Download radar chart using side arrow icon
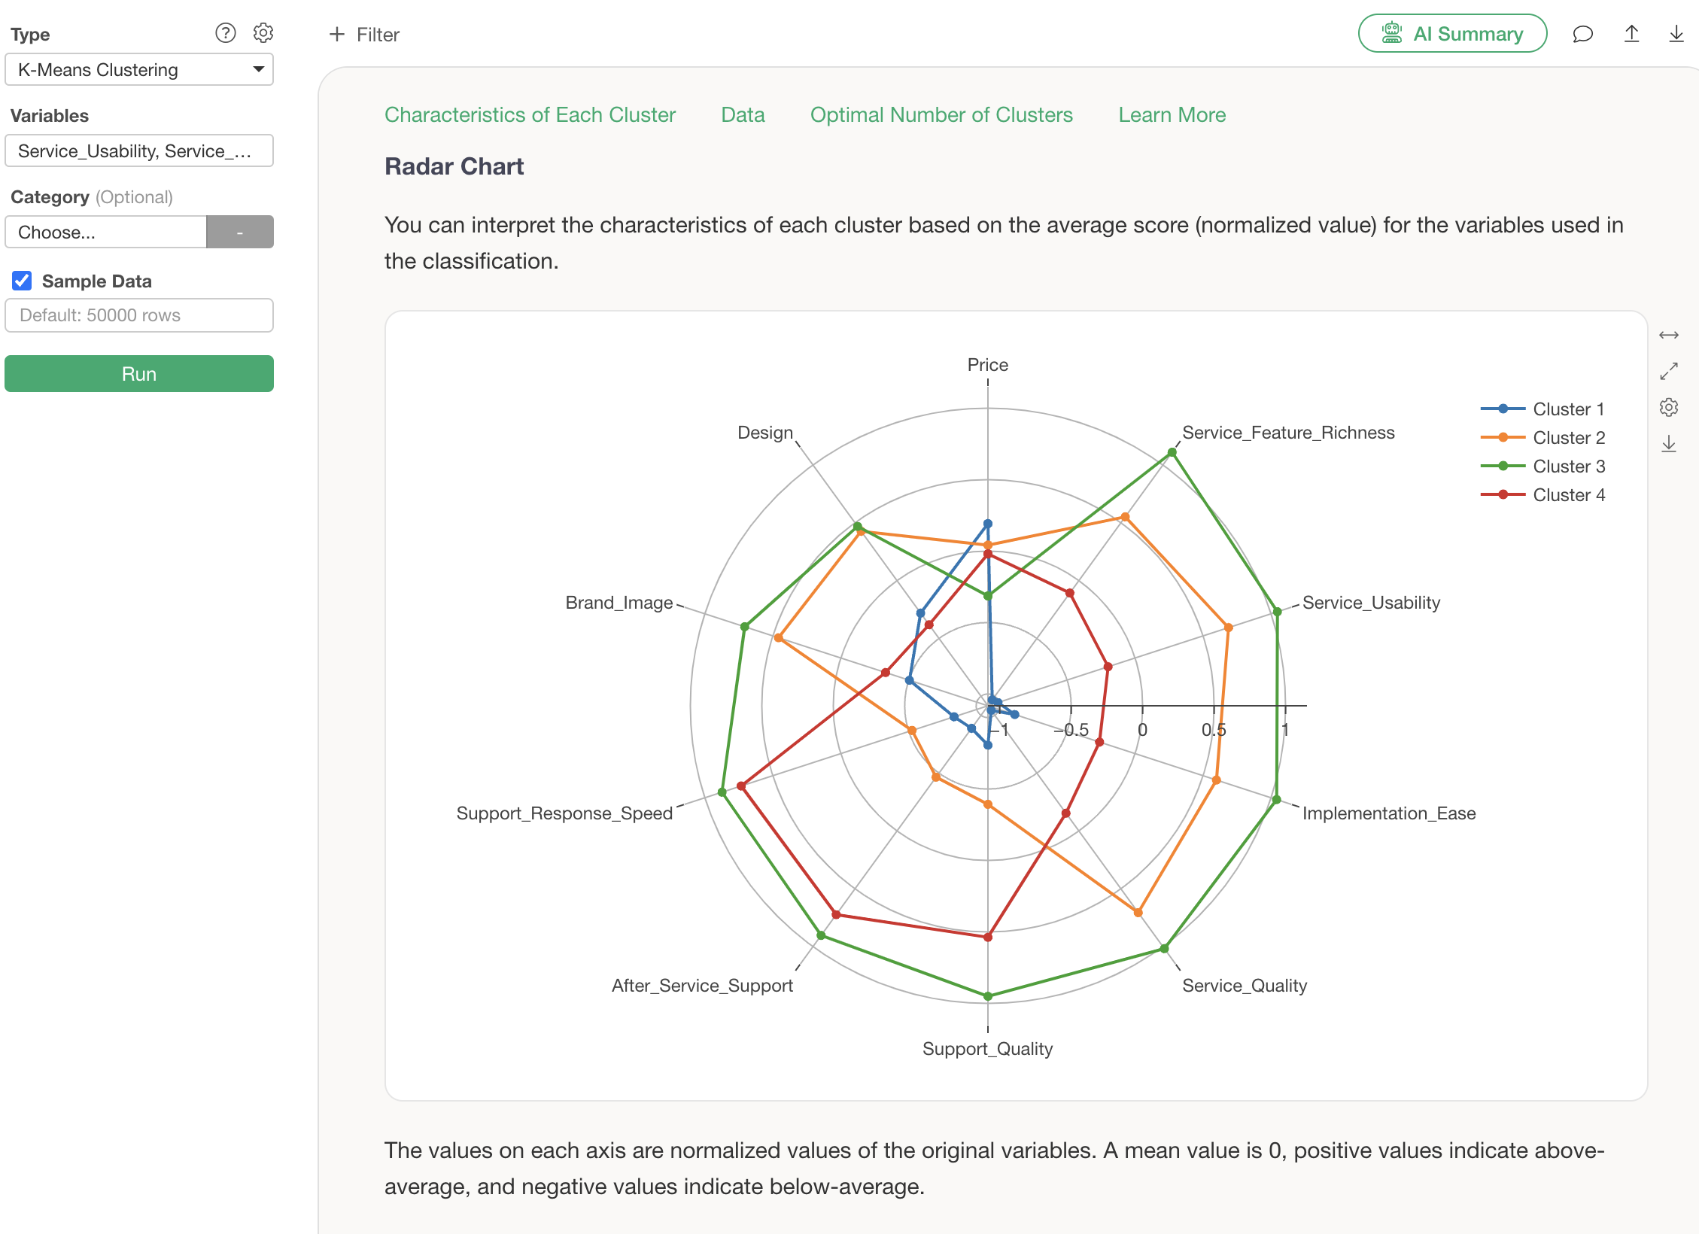 (x=1668, y=444)
